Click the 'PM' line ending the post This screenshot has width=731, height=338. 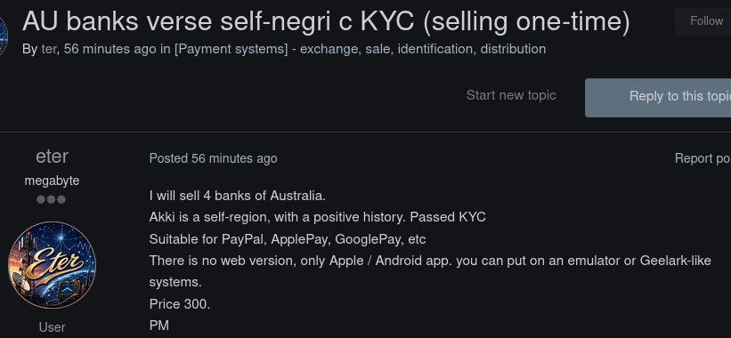tap(159, 326)
